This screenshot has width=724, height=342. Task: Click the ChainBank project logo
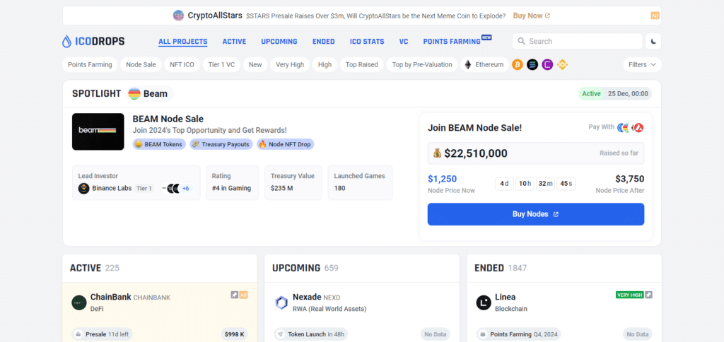click(79, 302)
